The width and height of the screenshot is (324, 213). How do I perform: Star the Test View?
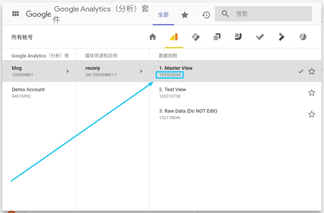(x=312, y=93)
